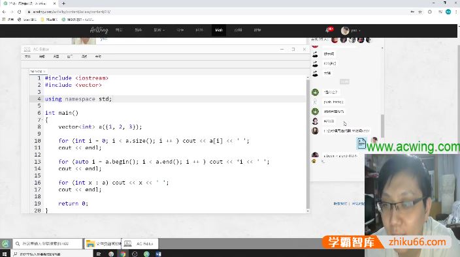460x257 pixels.
Task: Open the yxc user avatar dropdown
Action: pyautogui.click(x=350, y=30)
